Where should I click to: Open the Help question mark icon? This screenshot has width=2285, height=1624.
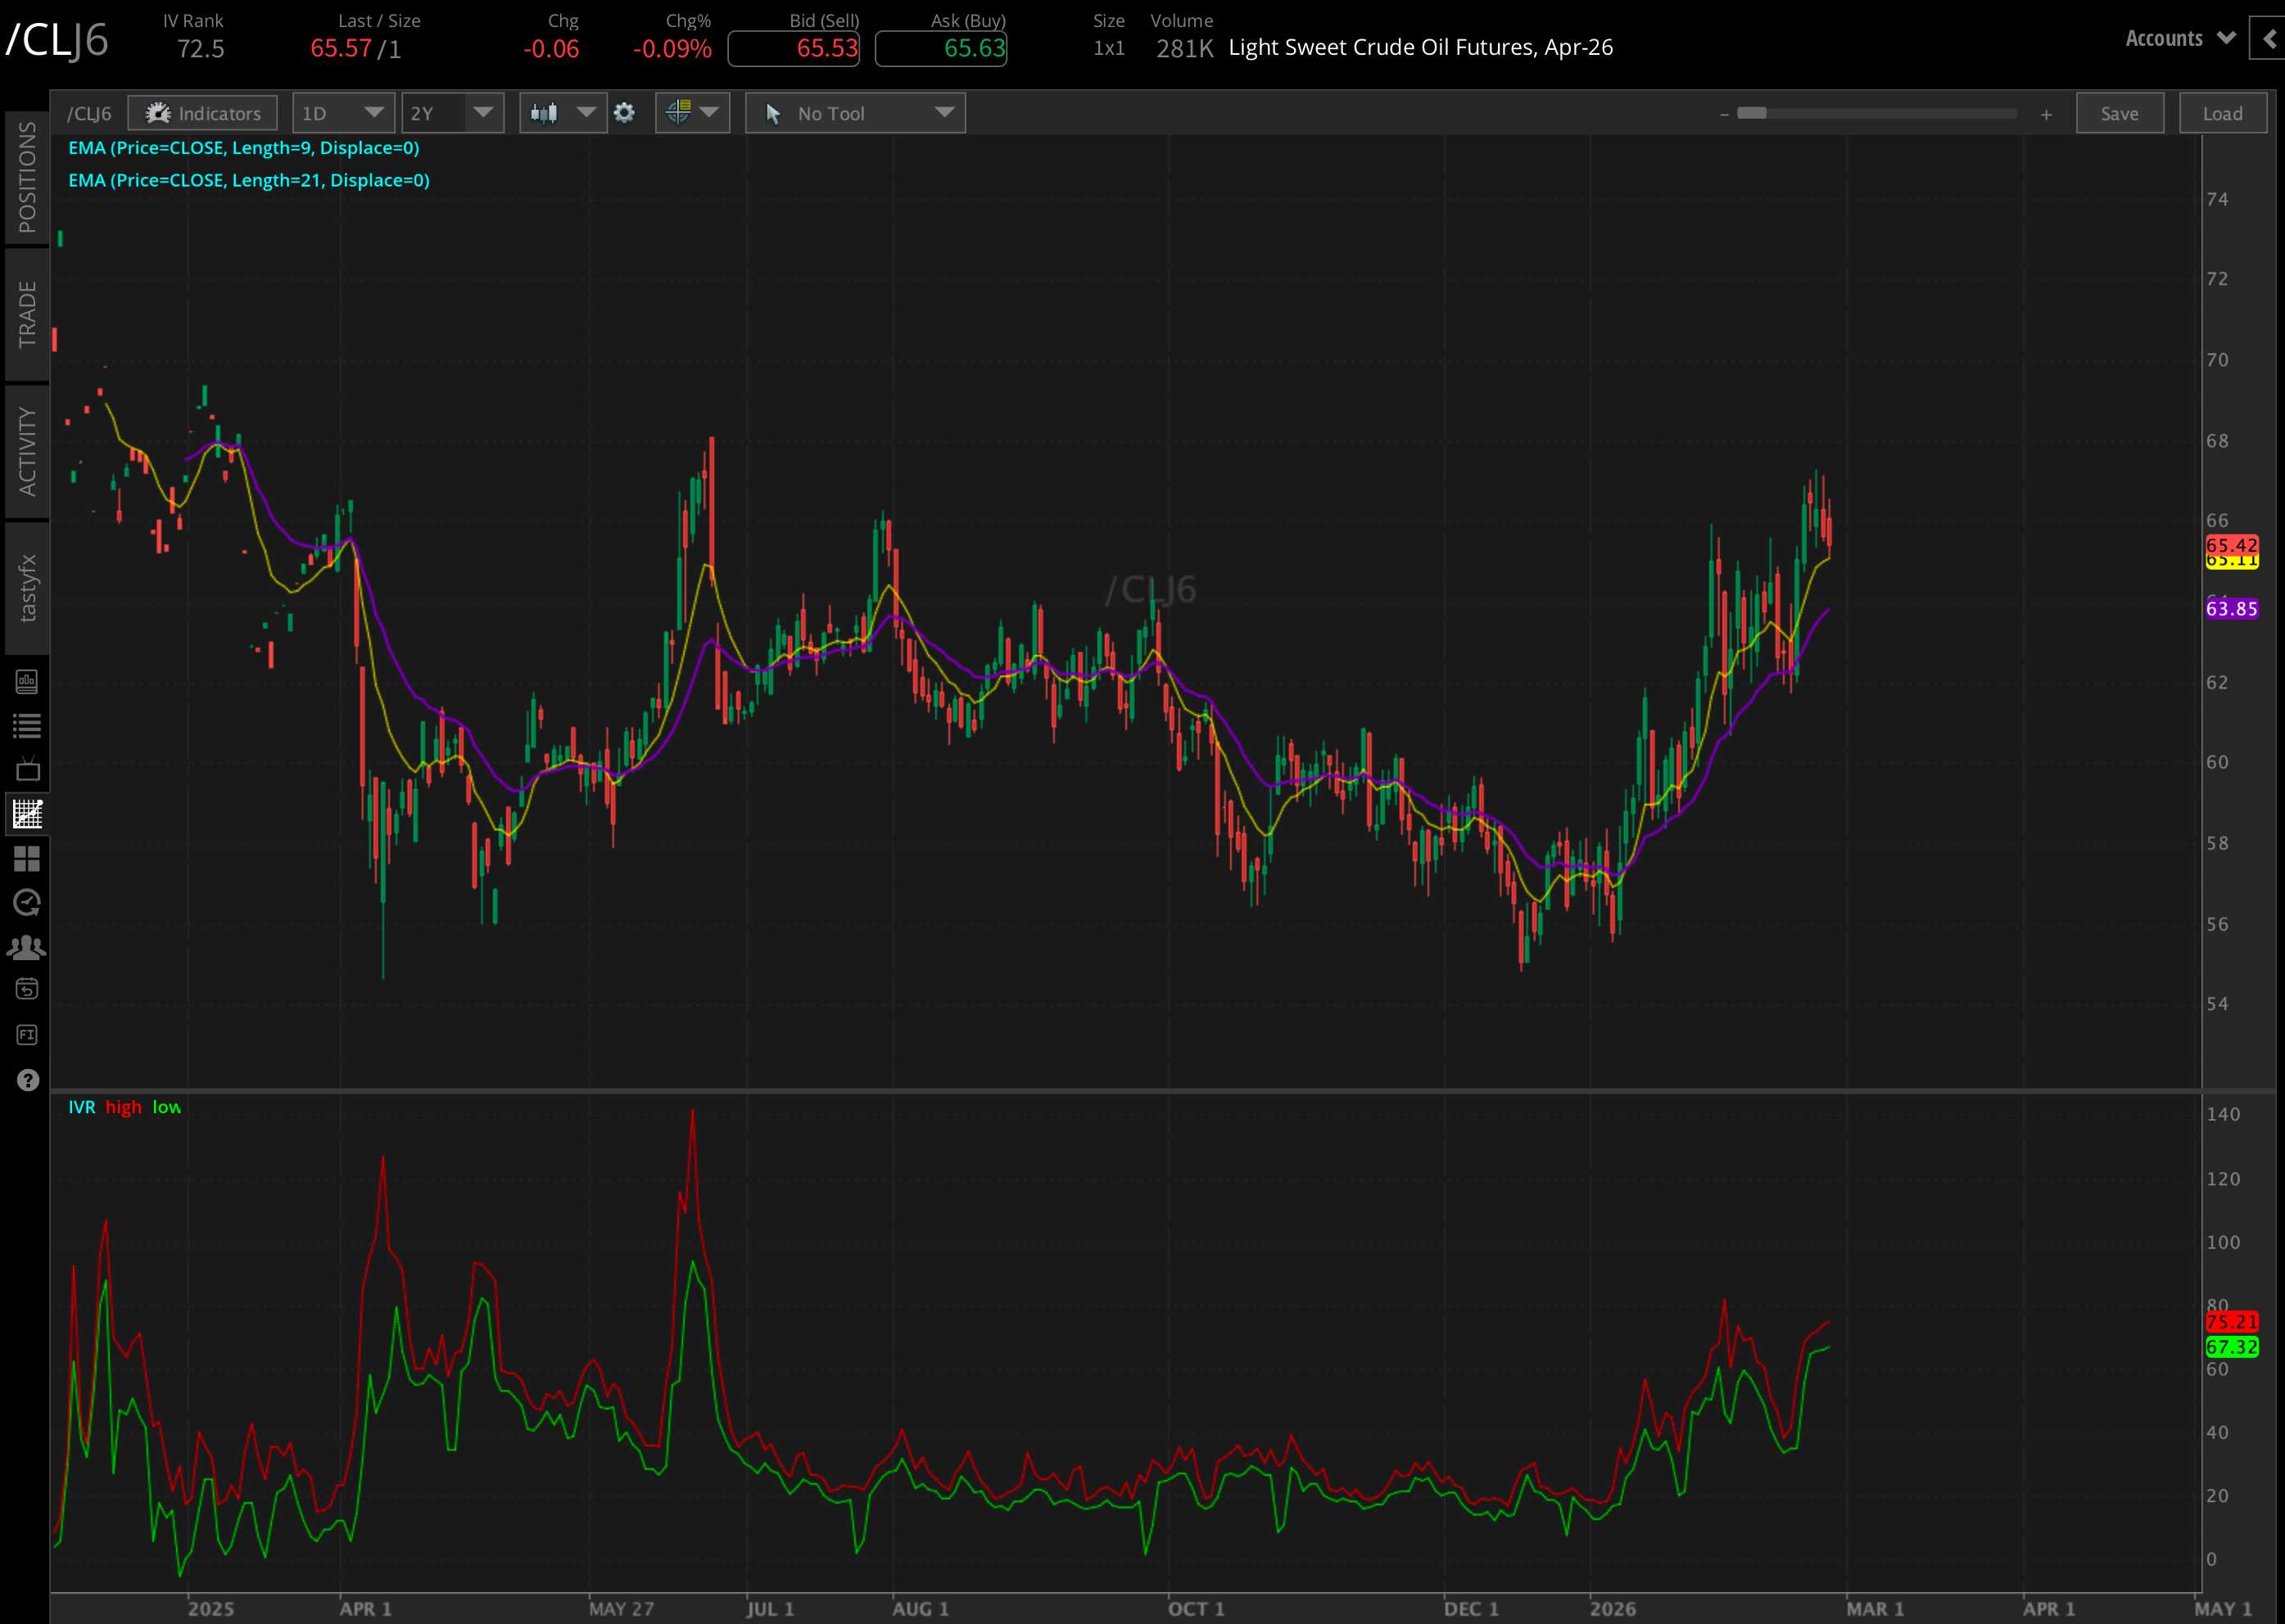click(27, 1080)
